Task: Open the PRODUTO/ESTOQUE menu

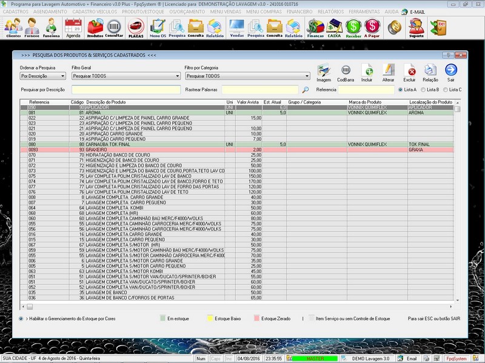Action: click(143, 11)
